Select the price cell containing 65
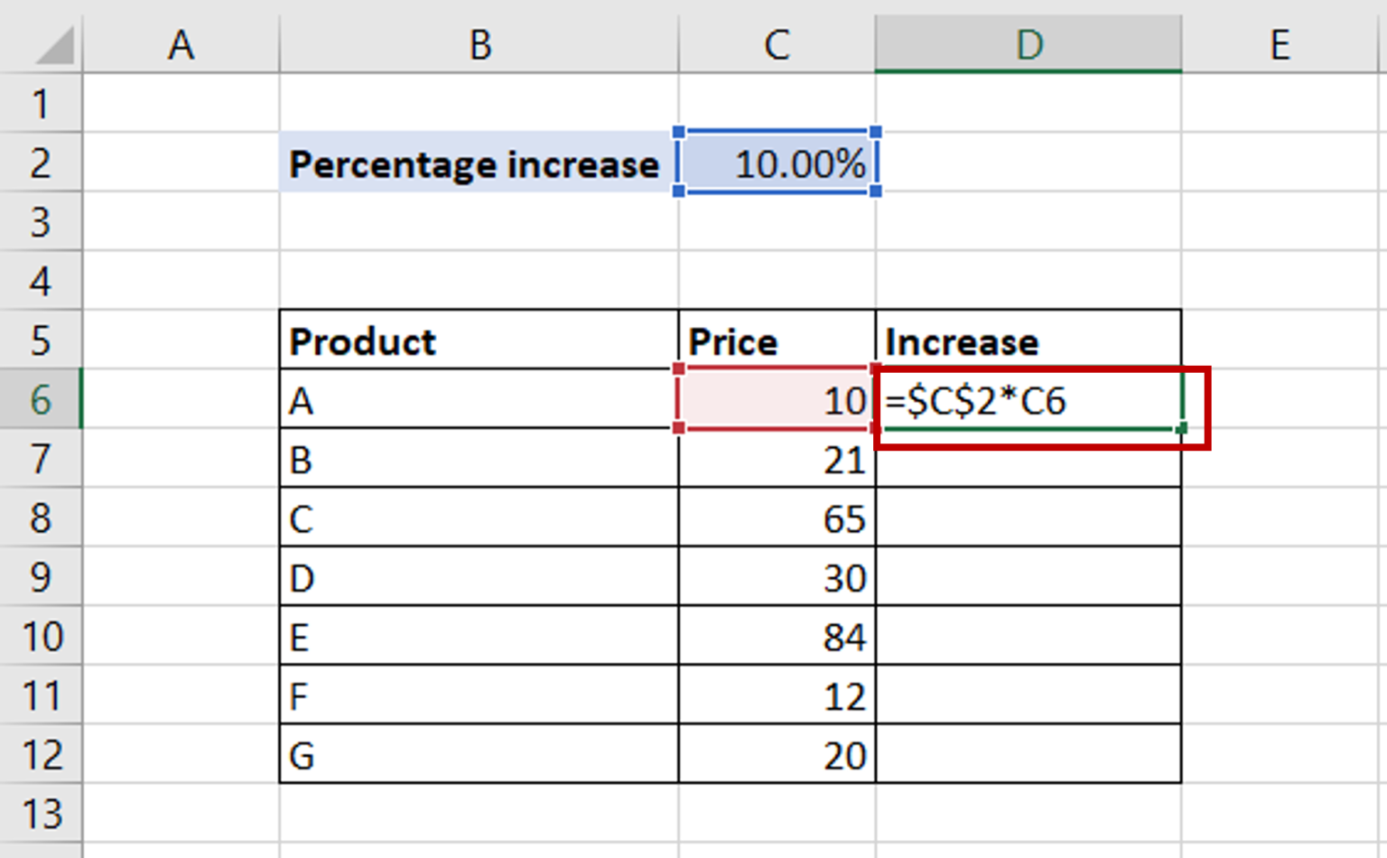Viewport: 1387px width, 858px height. pos(777,518)
